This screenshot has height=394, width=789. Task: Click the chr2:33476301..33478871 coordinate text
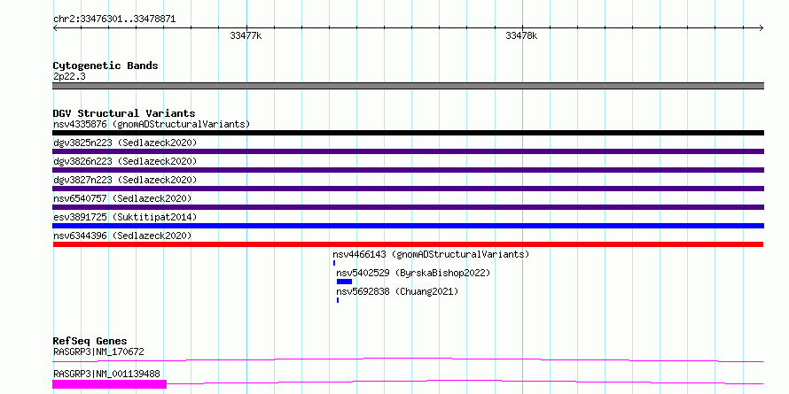[114, 19]
